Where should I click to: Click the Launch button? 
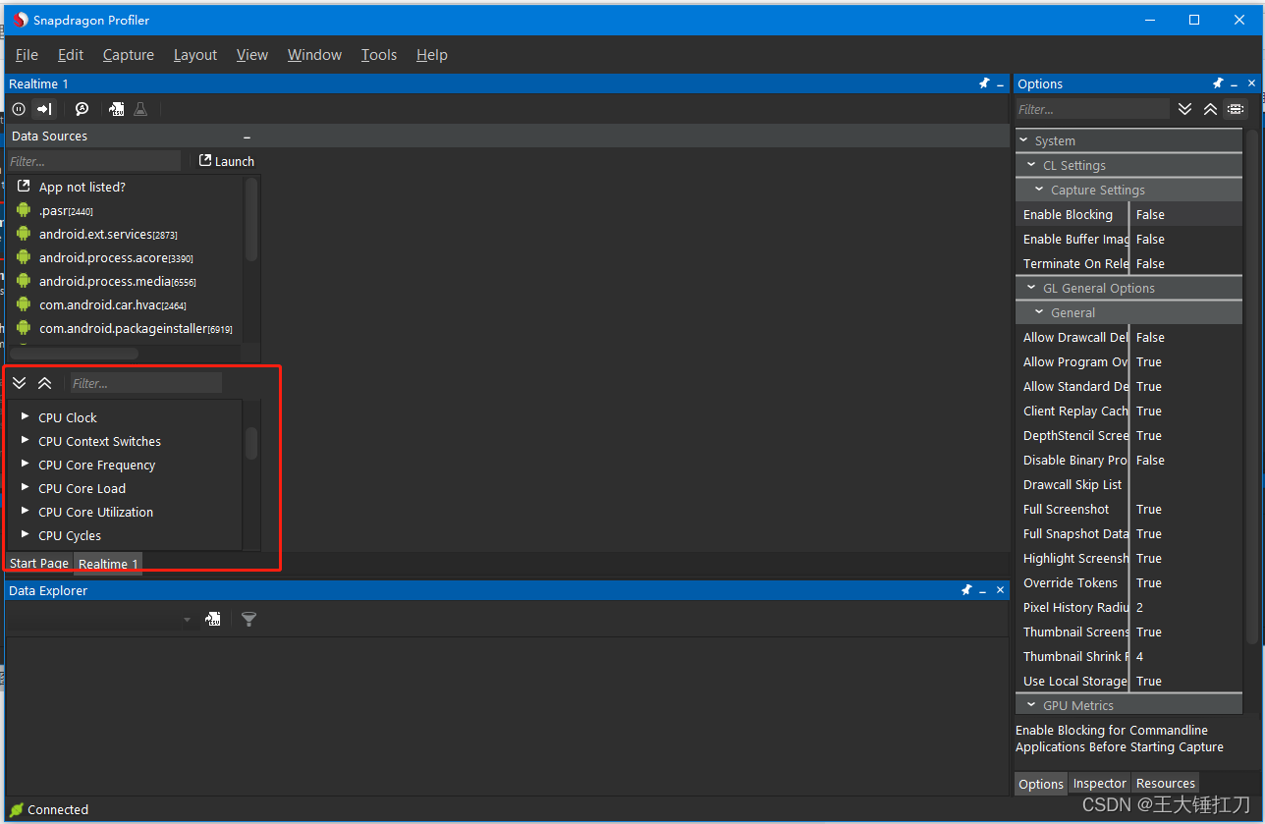click(x=227, y=161)
